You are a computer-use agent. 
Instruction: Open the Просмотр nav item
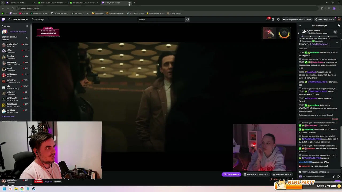tap(38, 19)
